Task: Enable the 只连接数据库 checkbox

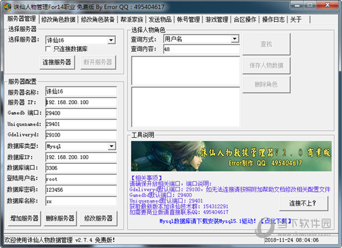Action: pos(48,49)
